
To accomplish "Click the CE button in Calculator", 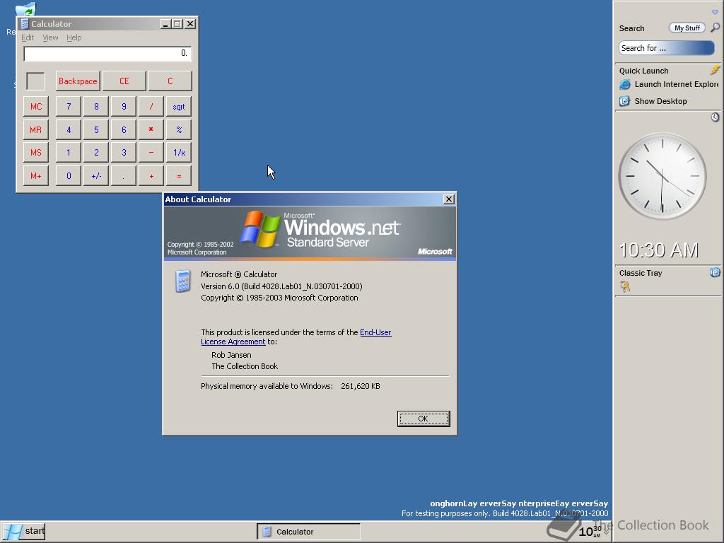I will pos(124,81).
